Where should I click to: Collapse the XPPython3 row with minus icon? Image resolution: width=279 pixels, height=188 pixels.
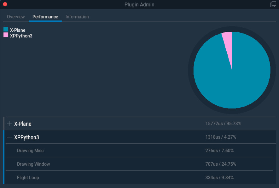point(9,137)
